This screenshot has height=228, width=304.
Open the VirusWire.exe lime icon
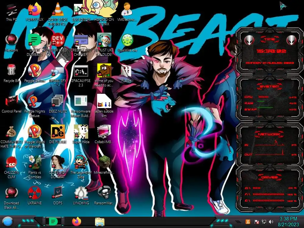(127, 40)
